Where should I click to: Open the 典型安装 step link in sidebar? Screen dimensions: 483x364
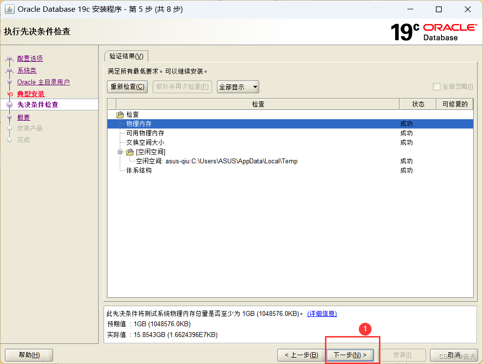[30, 93]
